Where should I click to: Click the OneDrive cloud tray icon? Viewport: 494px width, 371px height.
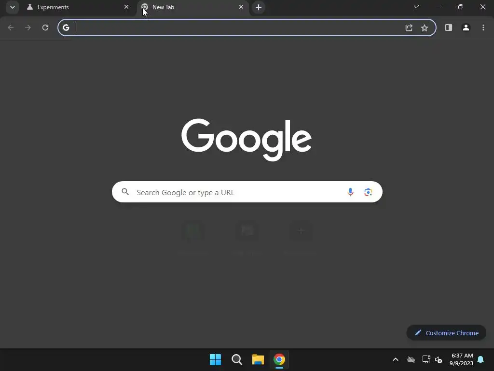pyautogui.click(x=411, y=359)
